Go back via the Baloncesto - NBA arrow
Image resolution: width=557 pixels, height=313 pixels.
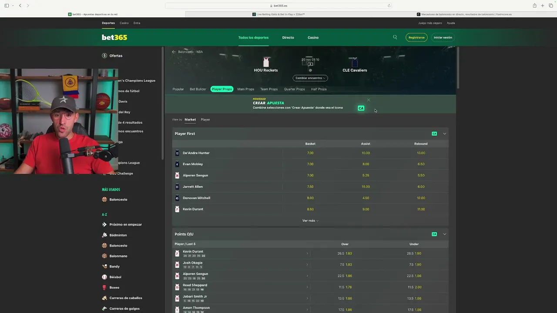174,52
